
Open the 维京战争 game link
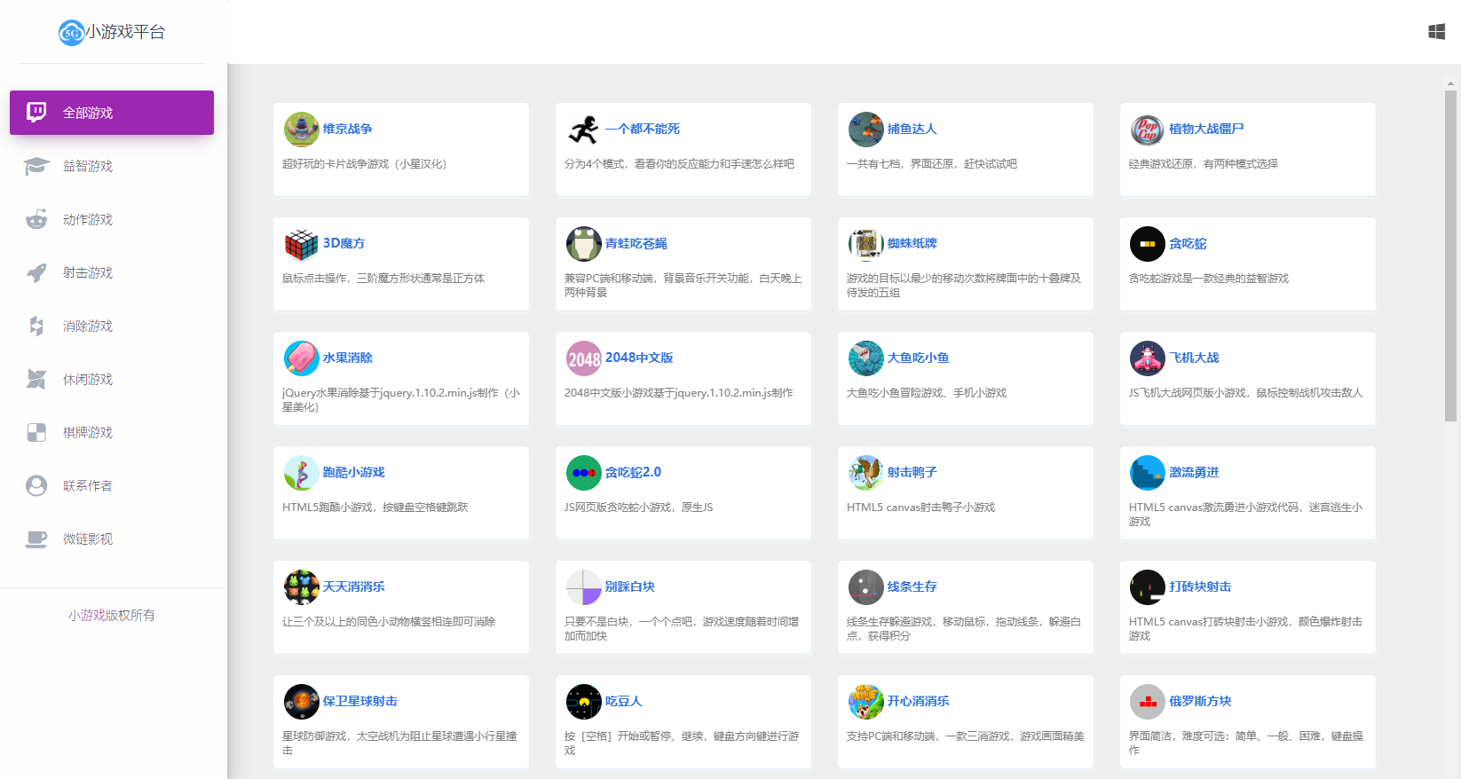[347, 129]
